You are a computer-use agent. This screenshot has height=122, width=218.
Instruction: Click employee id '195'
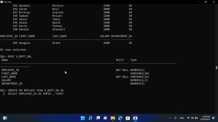pyautogui.click(x=15, y=19)
